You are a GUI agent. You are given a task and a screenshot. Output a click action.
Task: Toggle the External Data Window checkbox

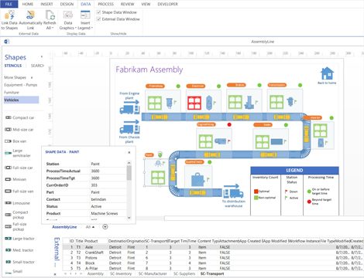pyautogui.click(x=98, y=19)
